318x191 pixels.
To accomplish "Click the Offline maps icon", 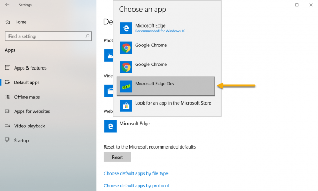I will click(x=7, y=97).
